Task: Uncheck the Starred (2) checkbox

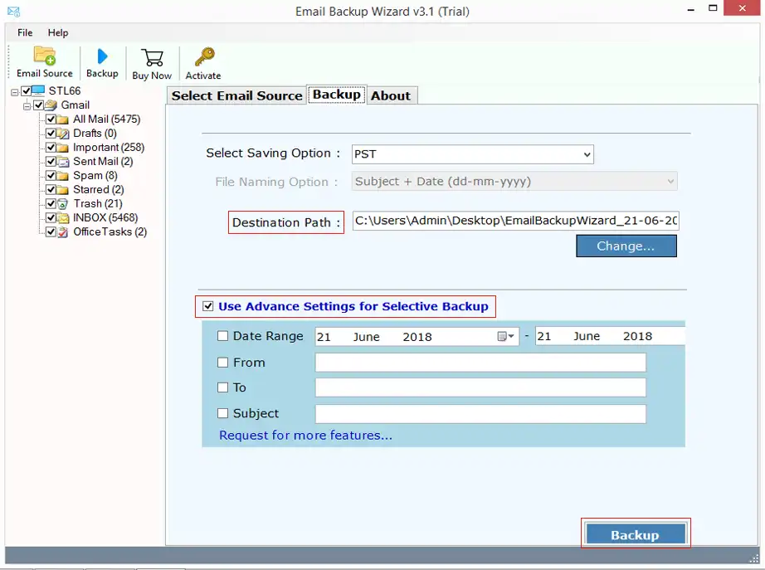Action: pos(51,189)
